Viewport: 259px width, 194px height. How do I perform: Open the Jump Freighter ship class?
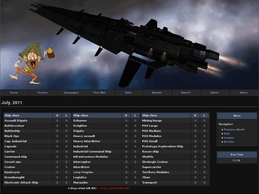click(x=83, y=172)
